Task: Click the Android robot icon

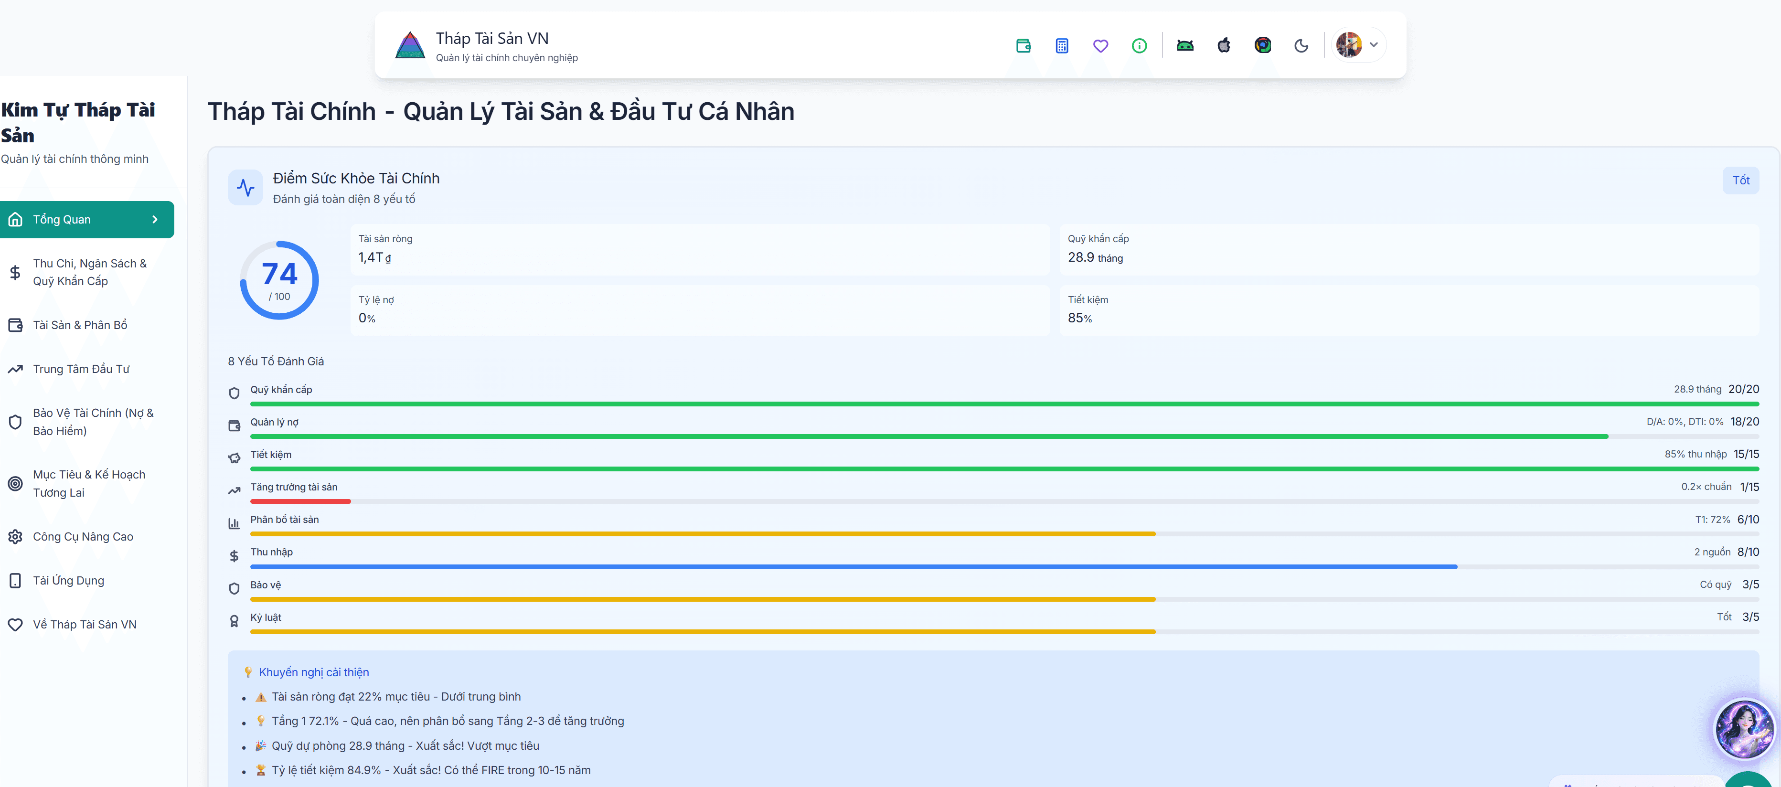Action: point(1185,46)
